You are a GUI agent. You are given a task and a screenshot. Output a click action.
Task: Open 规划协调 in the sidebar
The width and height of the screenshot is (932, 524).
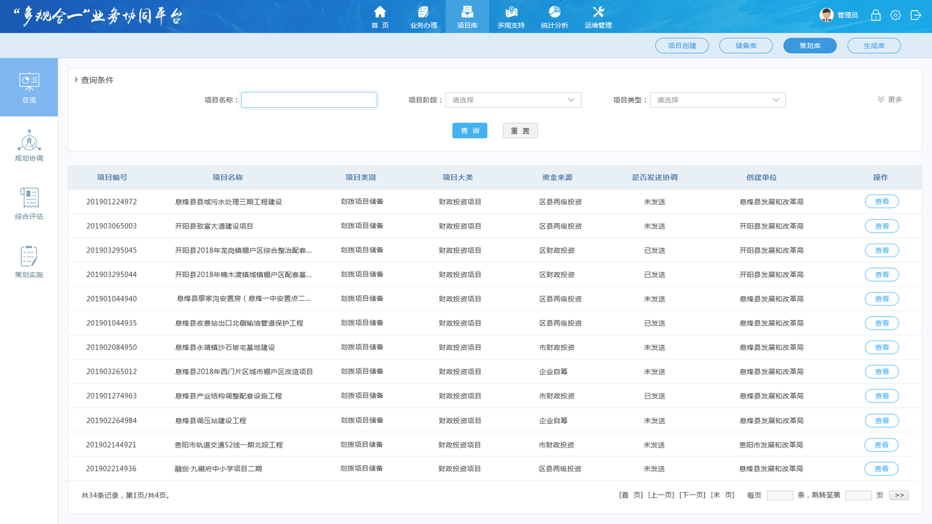point(29,145)
